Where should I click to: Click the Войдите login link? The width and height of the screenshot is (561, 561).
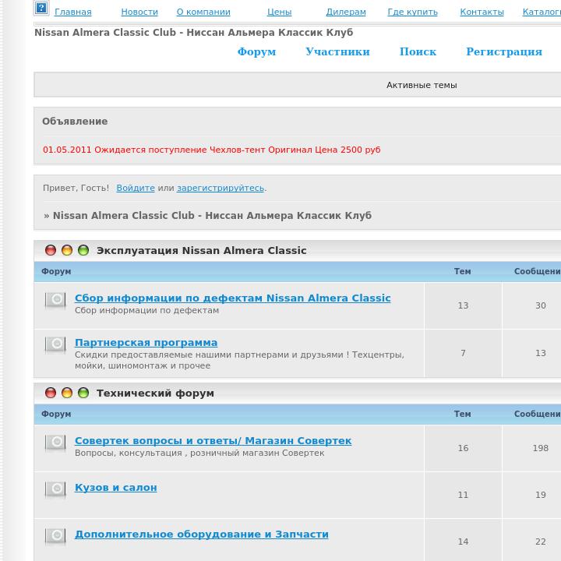[136, 188]
